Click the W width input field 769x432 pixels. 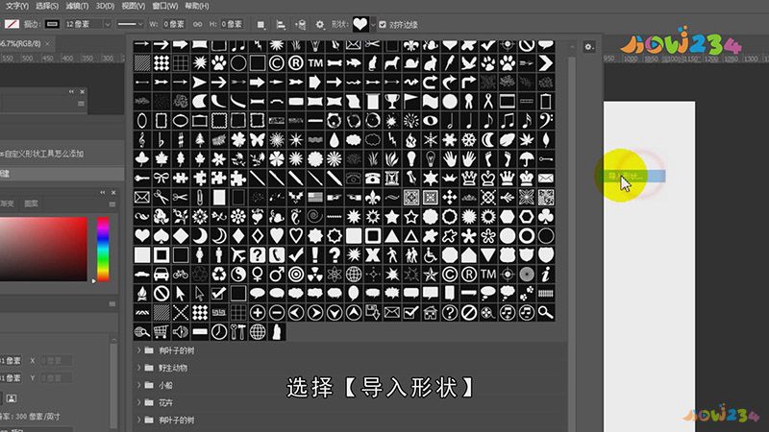[x=174, y=24]
